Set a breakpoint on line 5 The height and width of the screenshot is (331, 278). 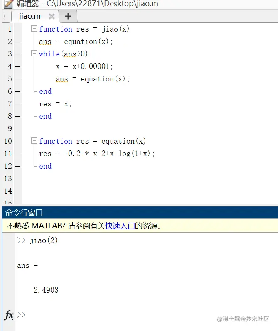(x=18, y=79)
